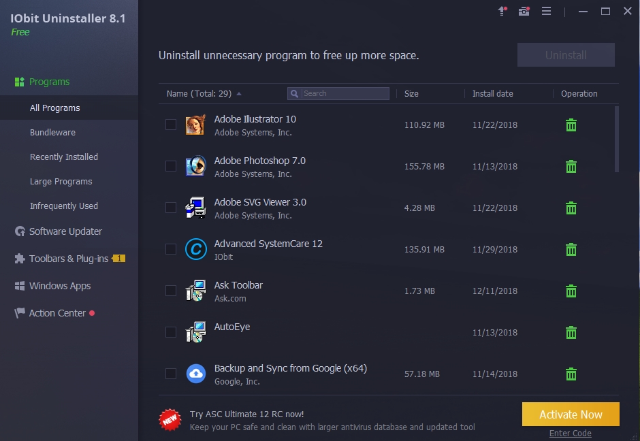Click the program list vertical scrollbar

[616, 139]
